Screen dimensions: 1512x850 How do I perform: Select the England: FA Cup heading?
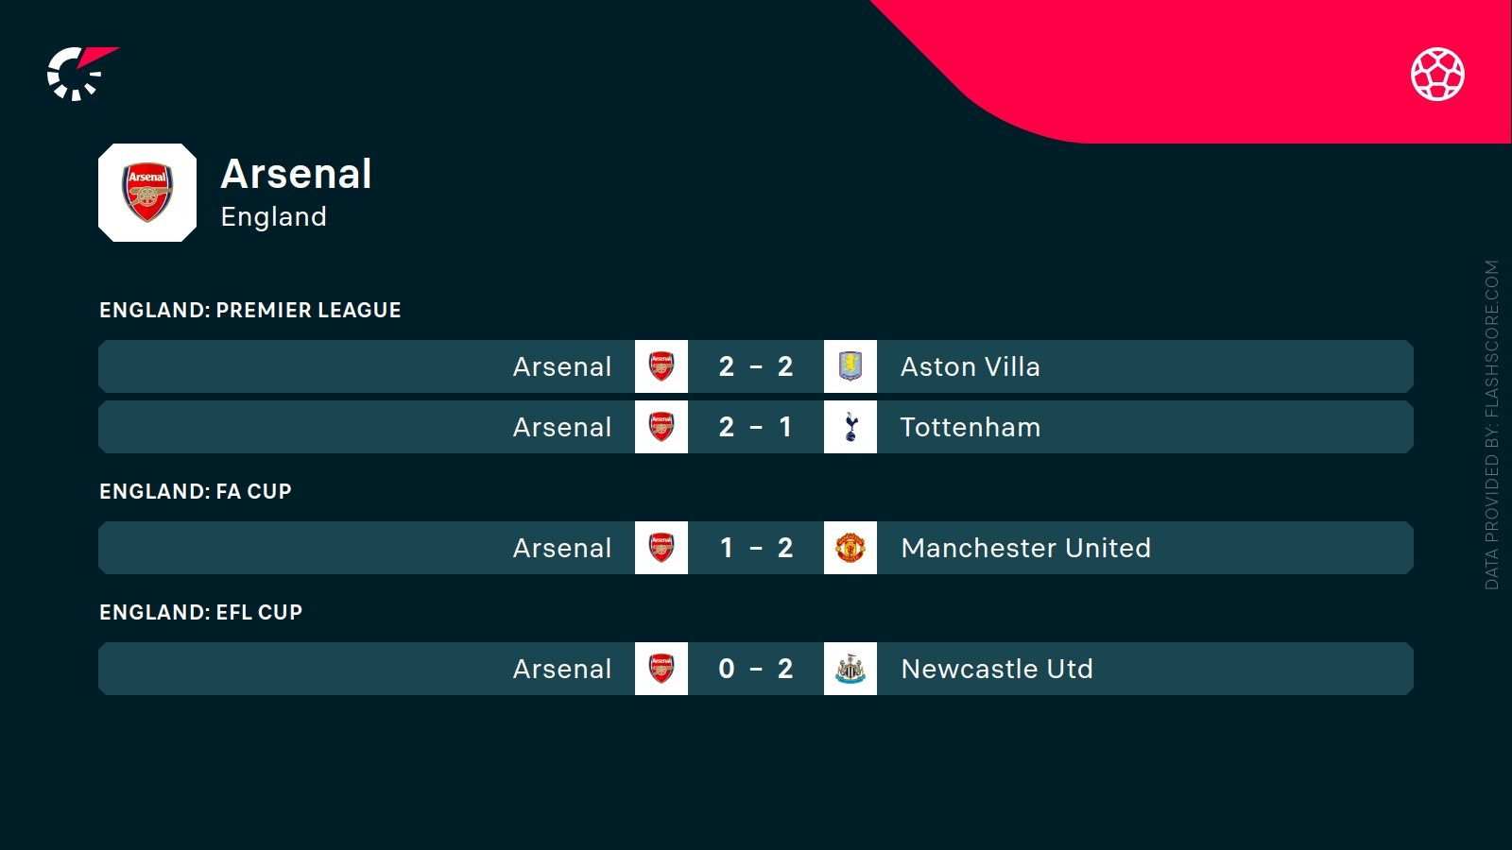(196, 491)
